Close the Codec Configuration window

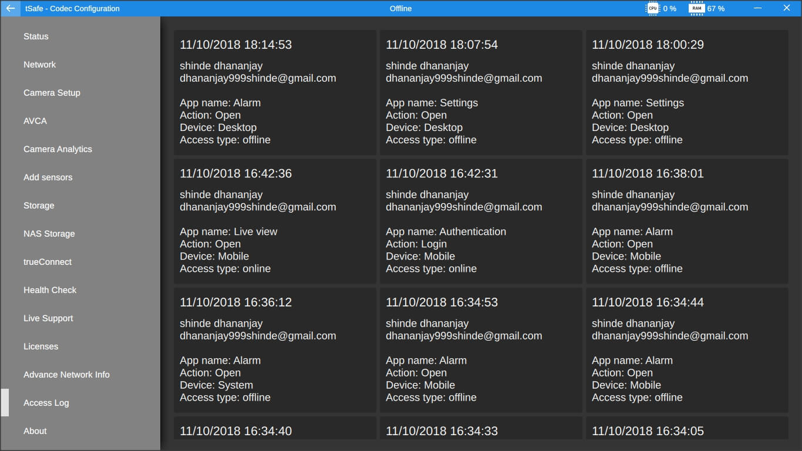787,8
